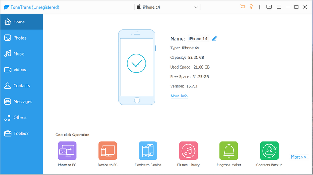Screen dimensions: 313x175
Task: Select the 'Capacity: 53.21 GB' text
Action: tap(187, 58)
